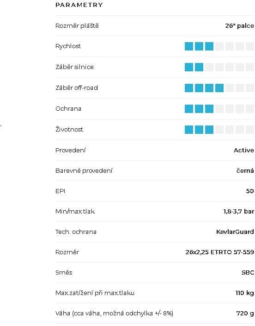Click the 26x2,25 ETRTO 57-559 size value
255x326 pixels.
220,252
